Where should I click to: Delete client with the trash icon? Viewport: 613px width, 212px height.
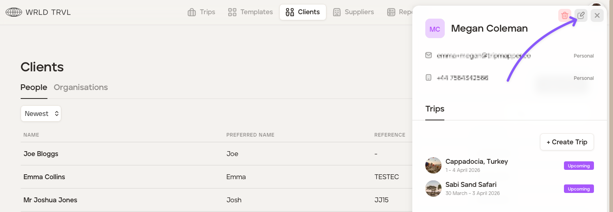pos(564,16)
